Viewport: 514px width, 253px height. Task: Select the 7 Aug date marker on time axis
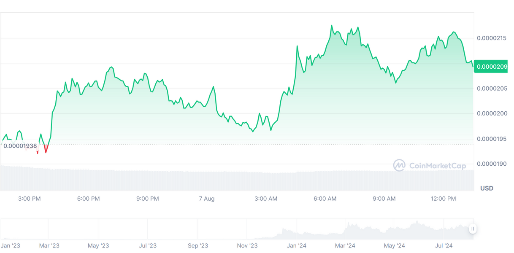pos(207,199)
